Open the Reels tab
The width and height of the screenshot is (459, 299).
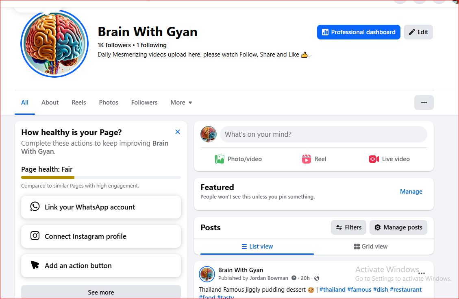[x=79, y=103]
